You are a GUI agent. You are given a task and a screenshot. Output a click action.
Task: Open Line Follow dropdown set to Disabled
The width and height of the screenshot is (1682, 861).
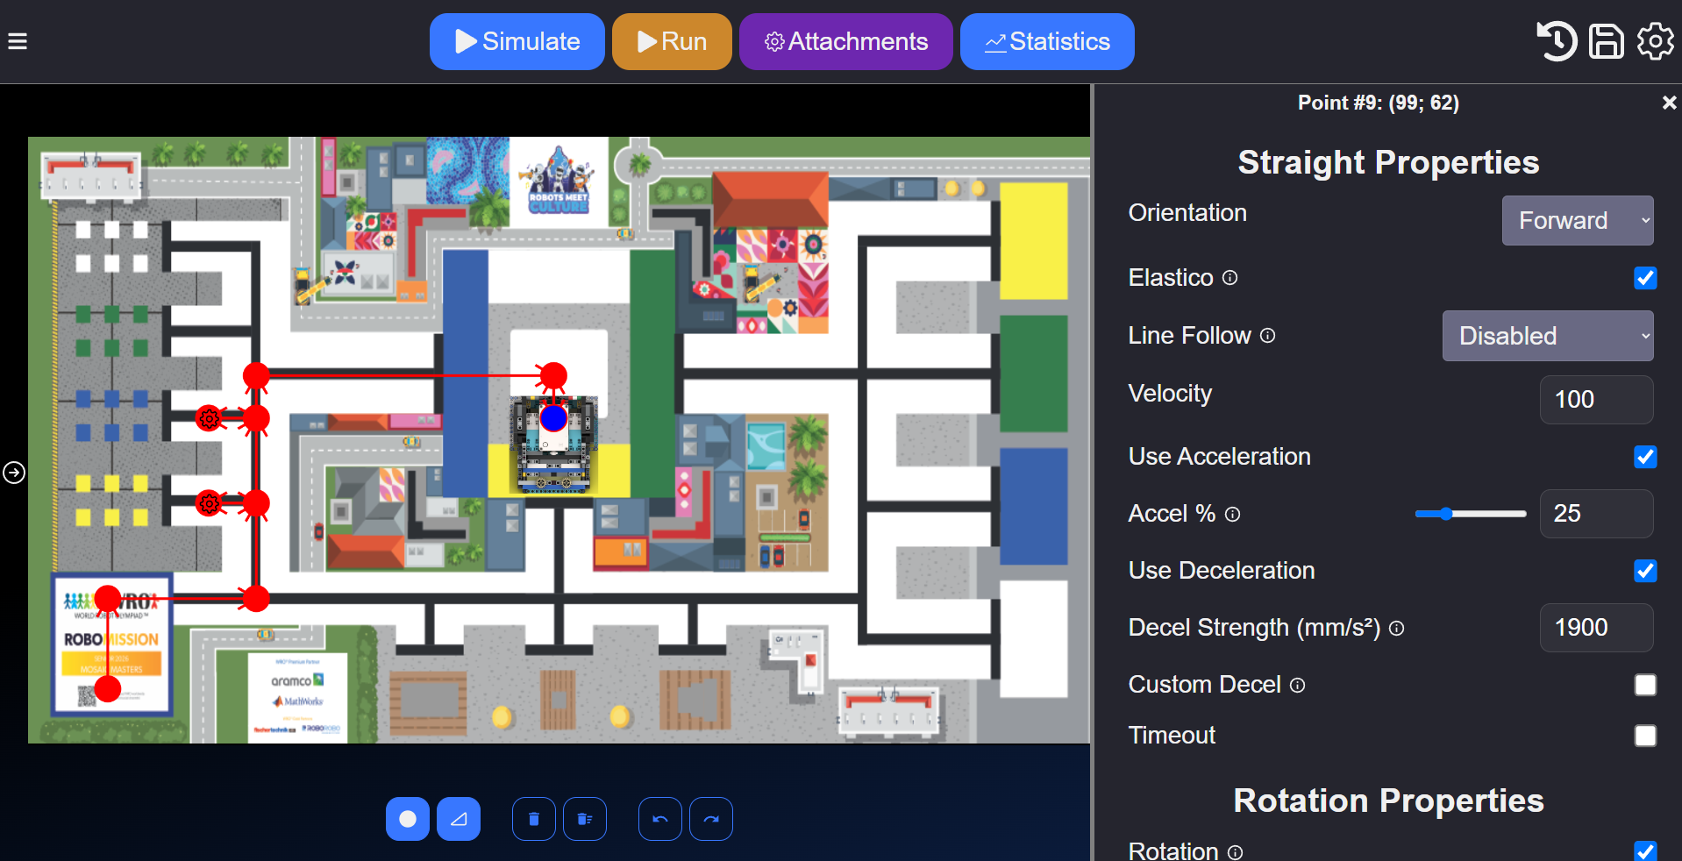tap(1548, 336)
